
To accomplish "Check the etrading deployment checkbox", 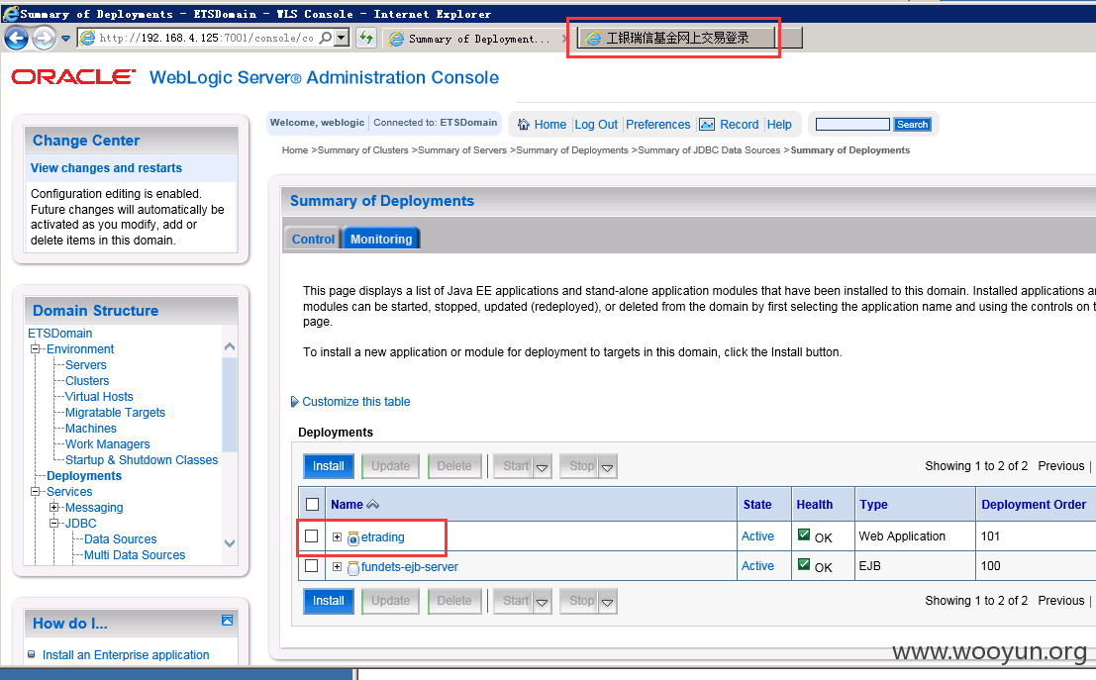I will (x=312, y=536).
